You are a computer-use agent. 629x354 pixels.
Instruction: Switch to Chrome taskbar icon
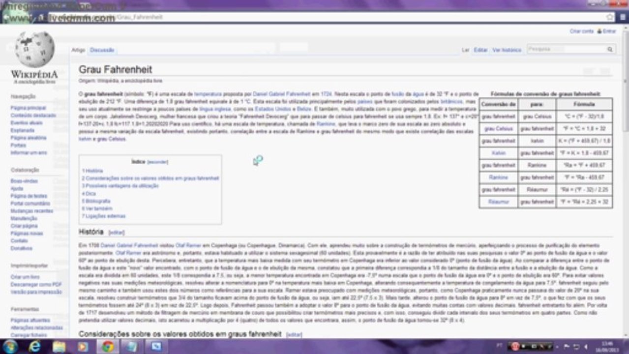coord(108,347)
